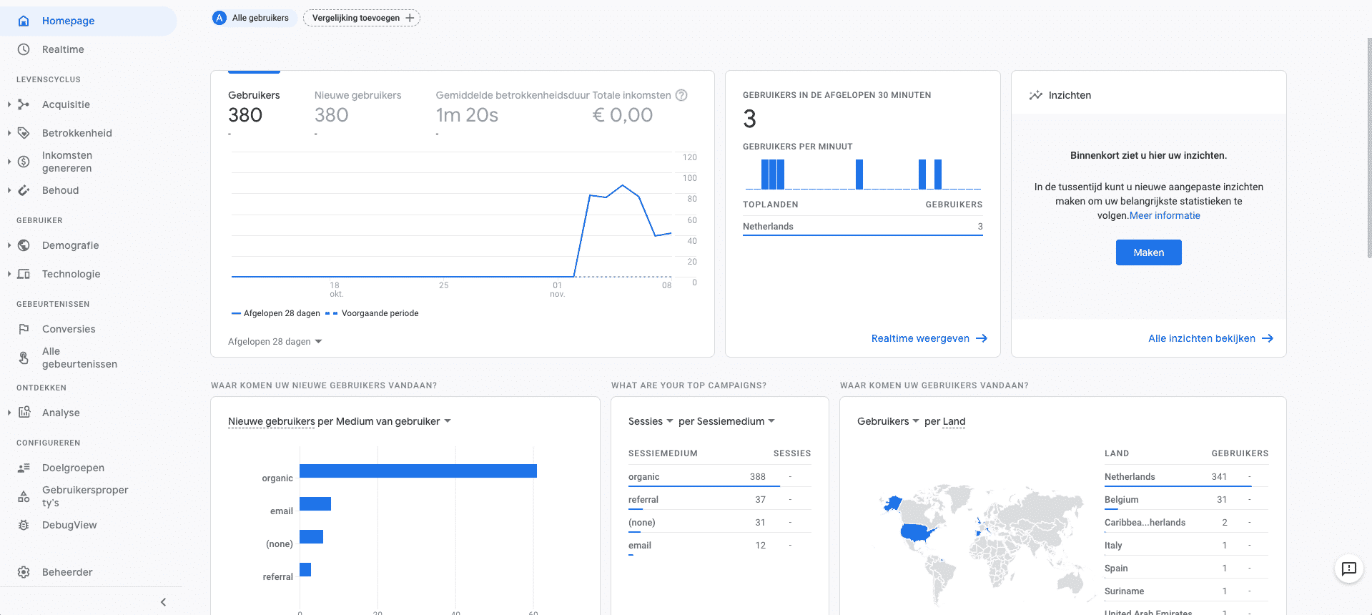Click the Vergelijking toevoegen button

(x=362, y=18)
